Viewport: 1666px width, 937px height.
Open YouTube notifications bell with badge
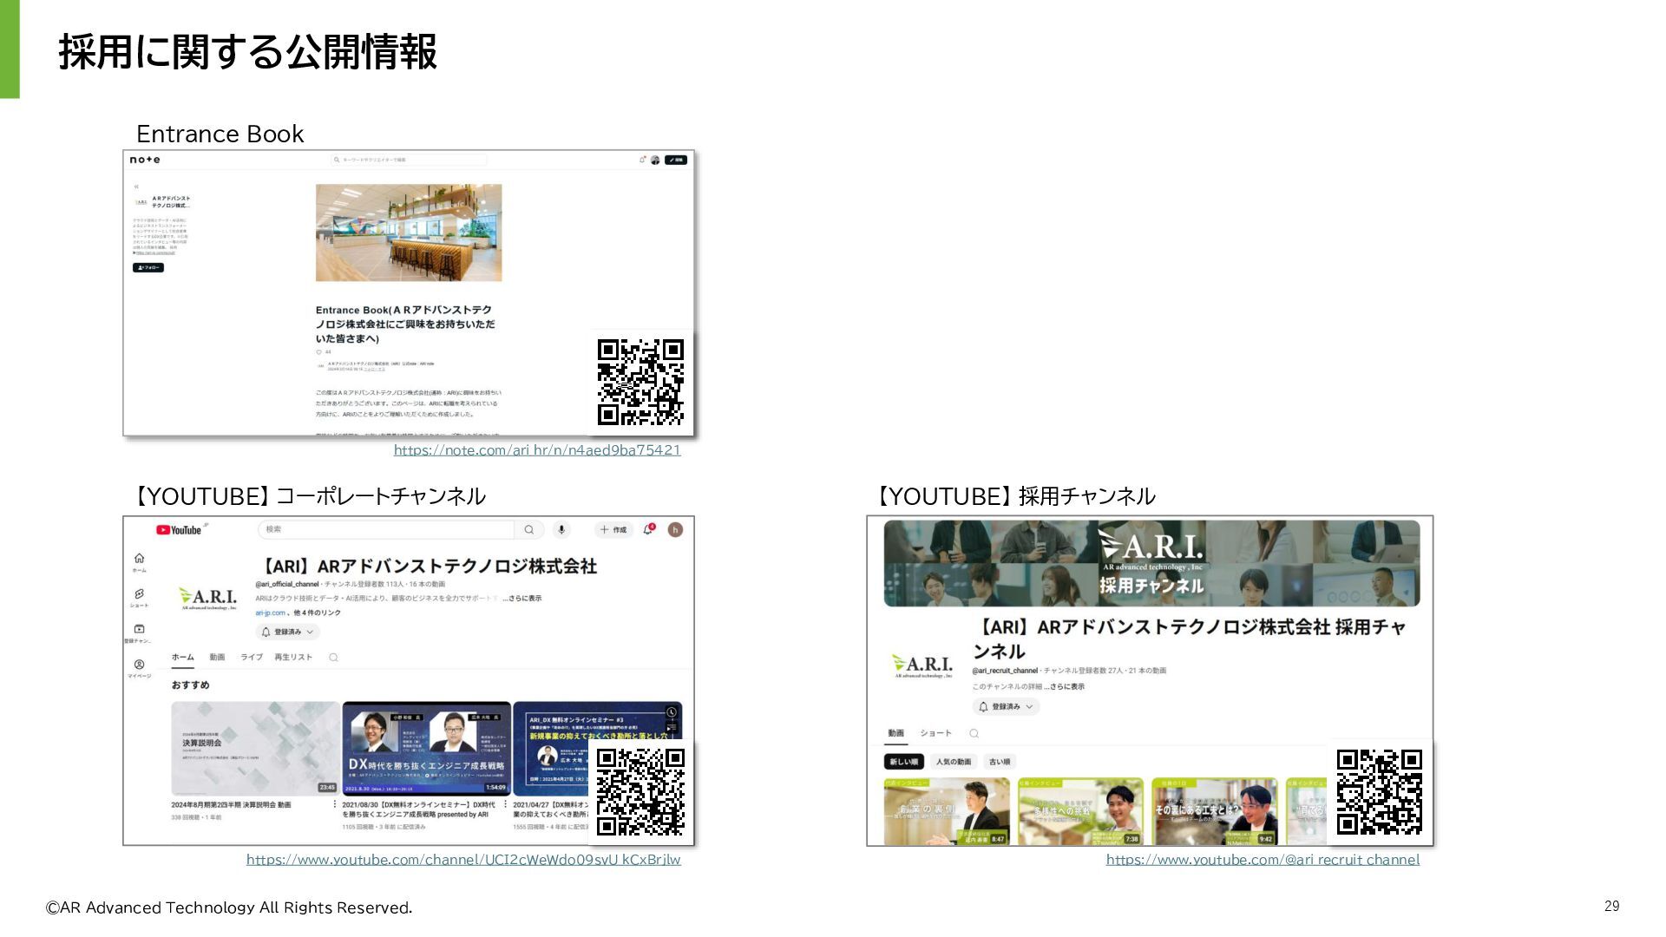(x=648, y=529)
